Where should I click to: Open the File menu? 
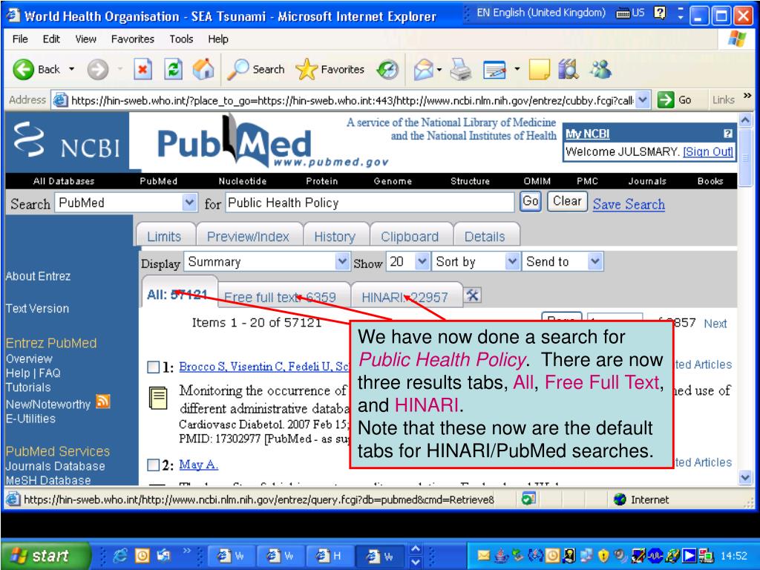20,39
